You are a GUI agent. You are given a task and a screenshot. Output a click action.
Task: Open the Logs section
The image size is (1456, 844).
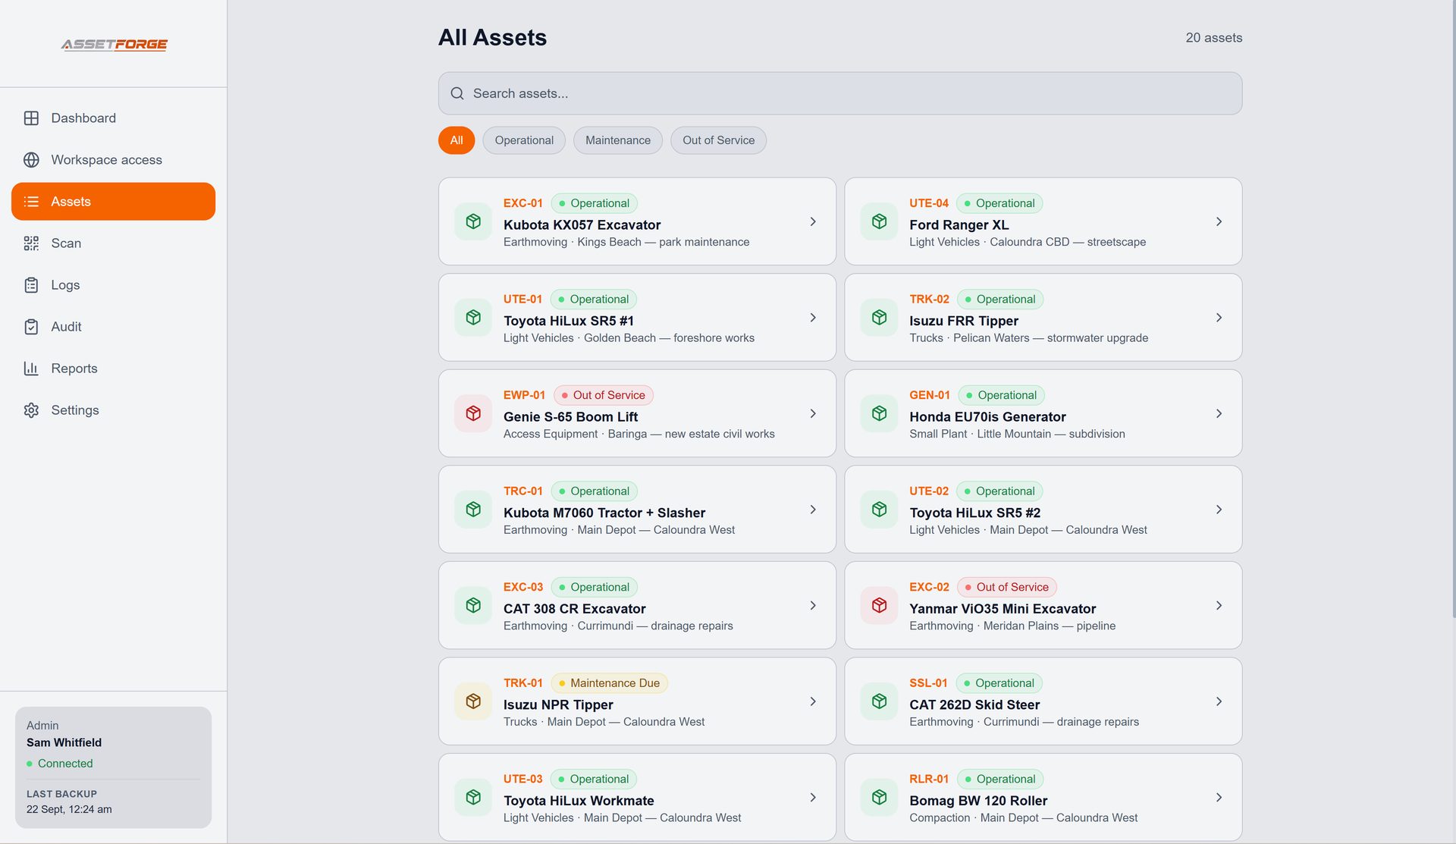(x=113, y=285)
